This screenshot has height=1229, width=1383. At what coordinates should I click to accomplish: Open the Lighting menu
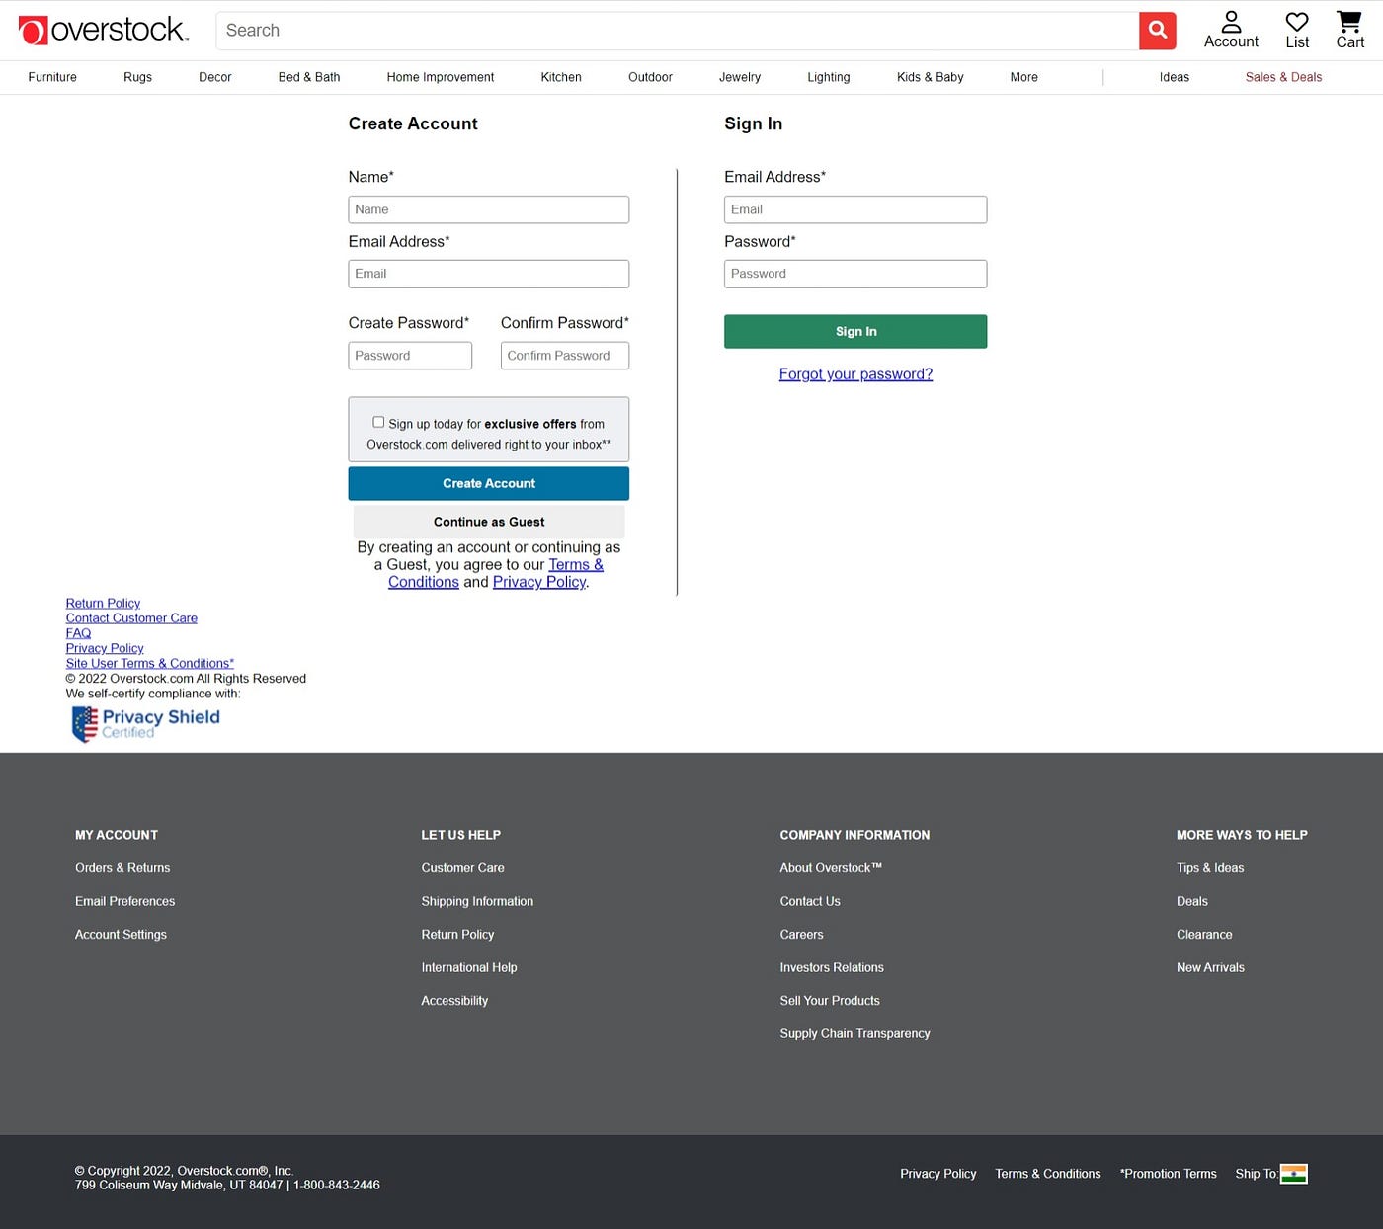click(828, 77)
